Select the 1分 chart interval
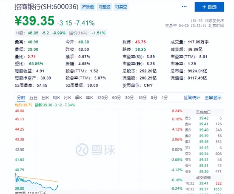 (x=165, y=98)
